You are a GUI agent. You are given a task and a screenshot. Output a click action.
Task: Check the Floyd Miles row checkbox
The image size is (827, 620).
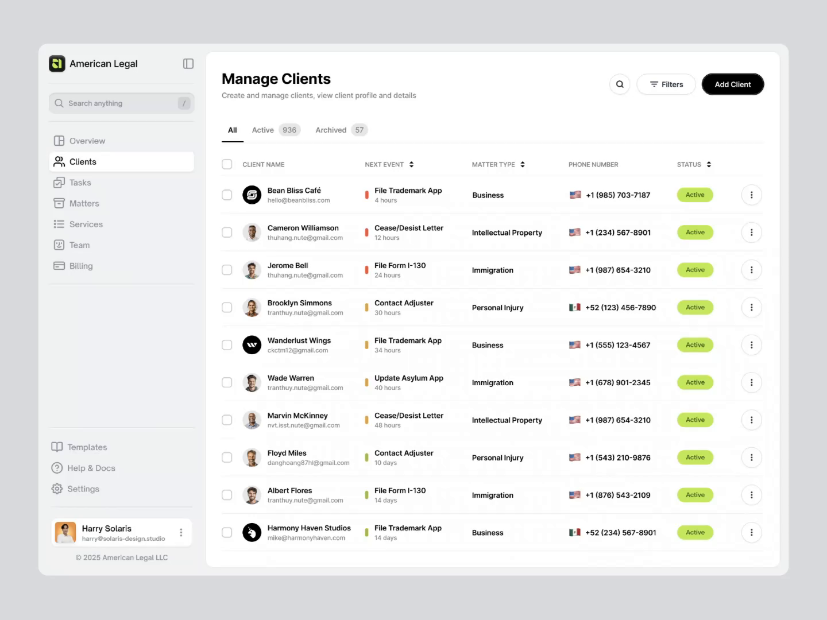[x=227, y=458]
